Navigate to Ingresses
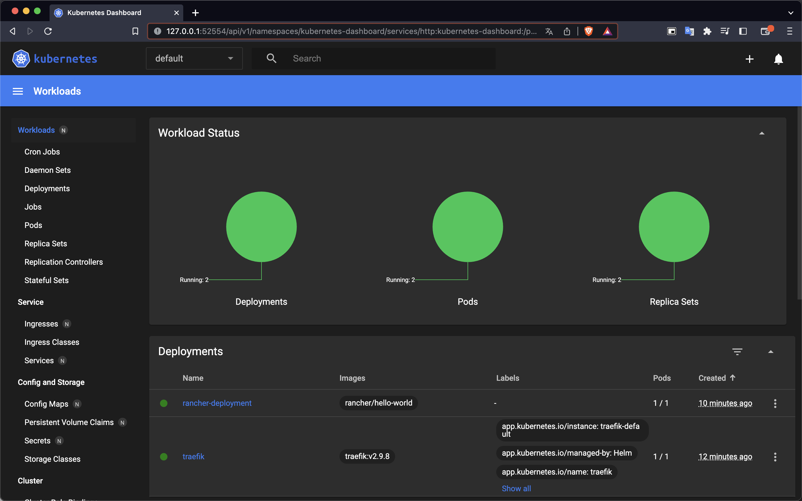The image size is (802, 501). point(41,324)
